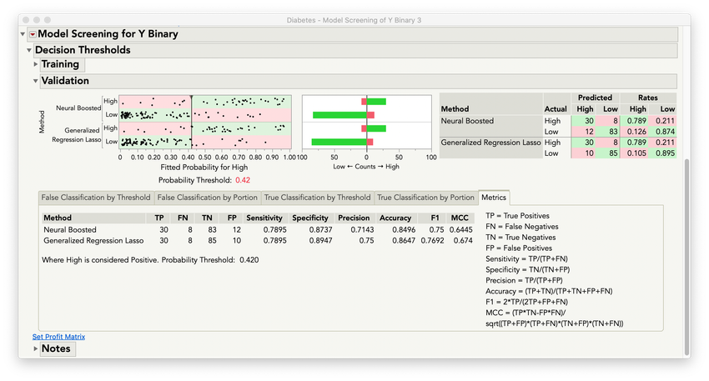Click the Neural Boosted MCC value 0.6445

(x=461, y=230)
